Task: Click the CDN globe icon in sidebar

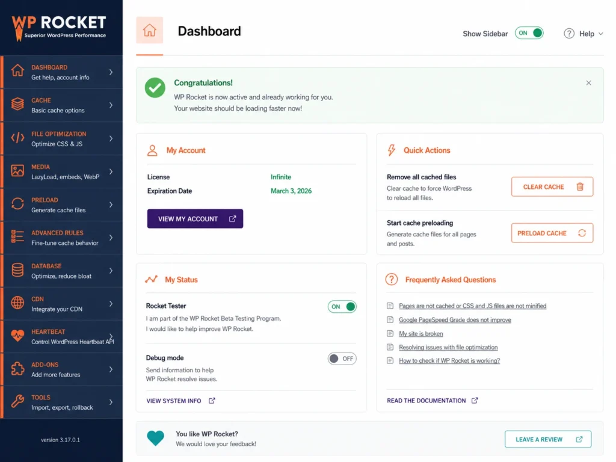Action: 17,303
